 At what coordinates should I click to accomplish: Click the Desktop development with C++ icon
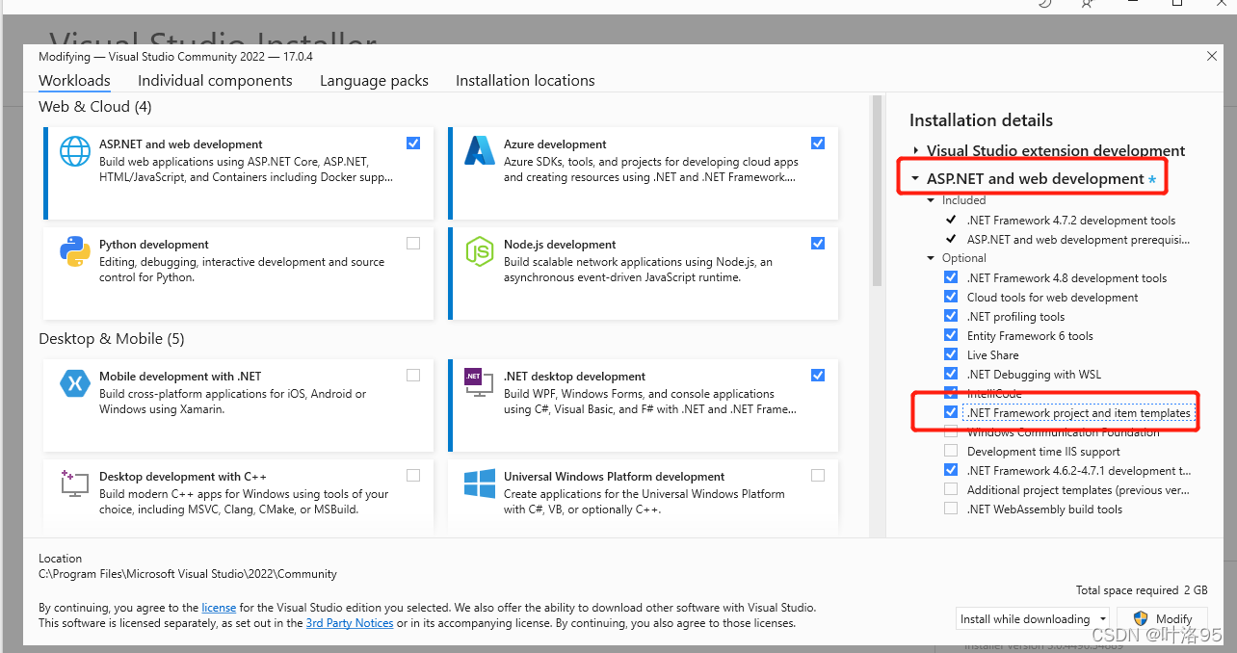[x=75, y=483]
